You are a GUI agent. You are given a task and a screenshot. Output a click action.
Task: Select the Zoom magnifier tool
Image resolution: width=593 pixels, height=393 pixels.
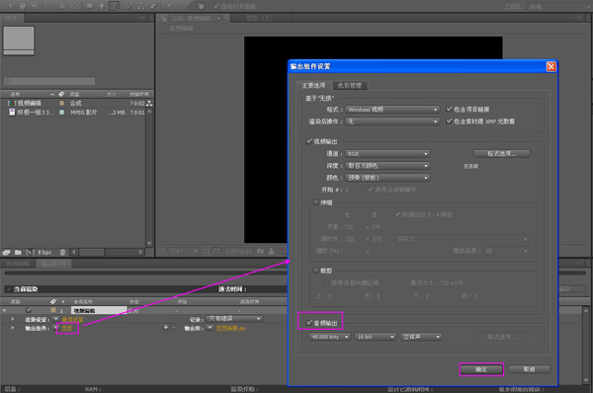[x=35, y=5]
